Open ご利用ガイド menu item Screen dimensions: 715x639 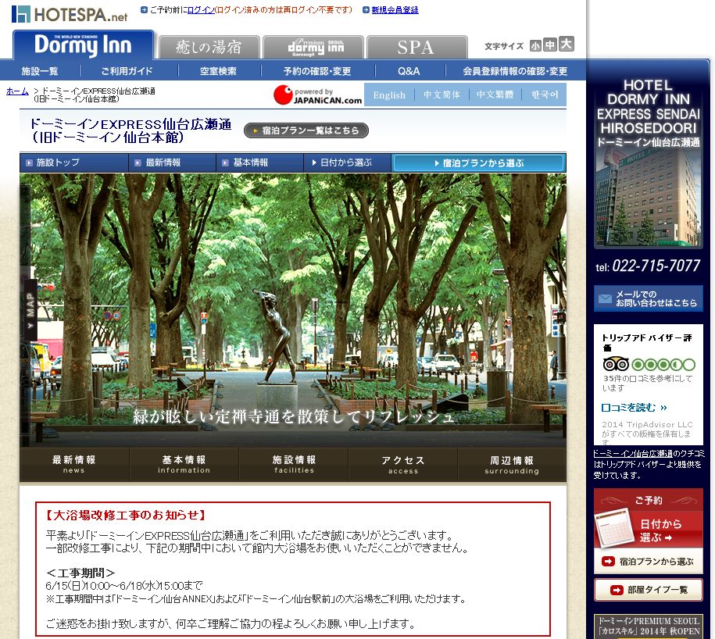(127, 71)
